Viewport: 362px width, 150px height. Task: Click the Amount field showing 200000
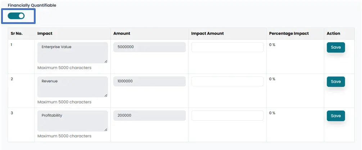[149, 116]
